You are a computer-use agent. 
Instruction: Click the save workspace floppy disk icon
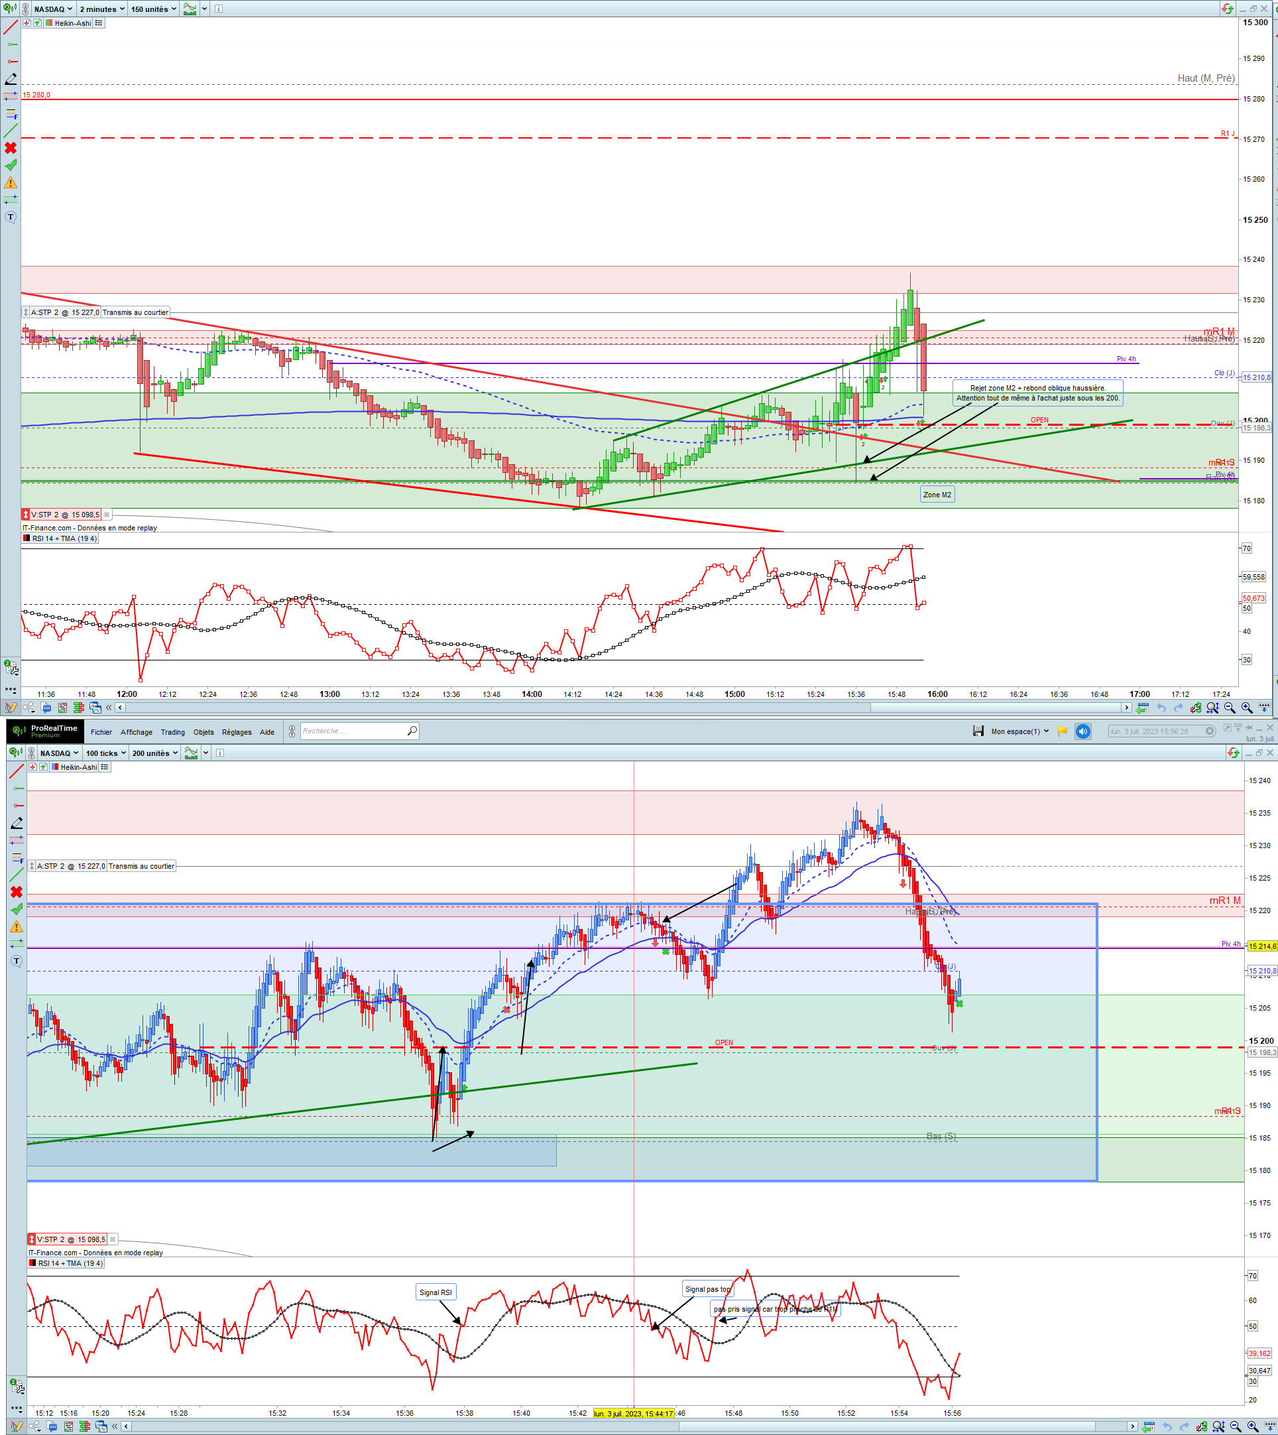coord(978,731)
